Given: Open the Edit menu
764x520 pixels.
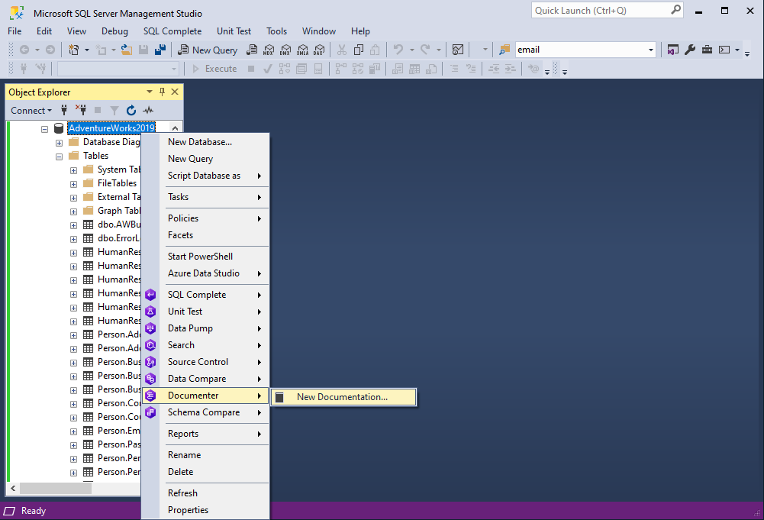Looking at the screenshot, I should (x=44, y=31).
